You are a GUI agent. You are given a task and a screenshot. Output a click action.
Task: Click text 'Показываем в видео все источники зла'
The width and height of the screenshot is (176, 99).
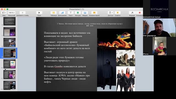67,33
